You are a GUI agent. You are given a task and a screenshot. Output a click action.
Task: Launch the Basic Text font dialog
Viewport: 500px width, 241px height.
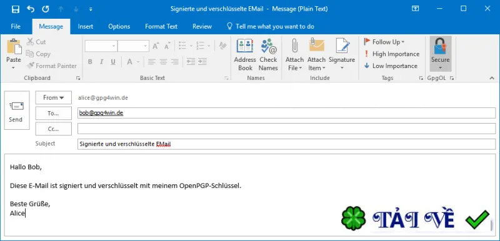pyautogui.click(x=226, y=78)
